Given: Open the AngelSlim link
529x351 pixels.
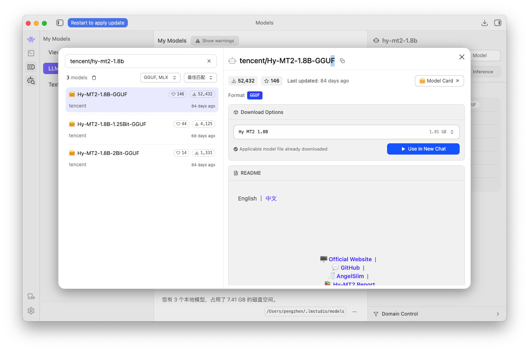Looking at the screenshot, I should 350,276.
